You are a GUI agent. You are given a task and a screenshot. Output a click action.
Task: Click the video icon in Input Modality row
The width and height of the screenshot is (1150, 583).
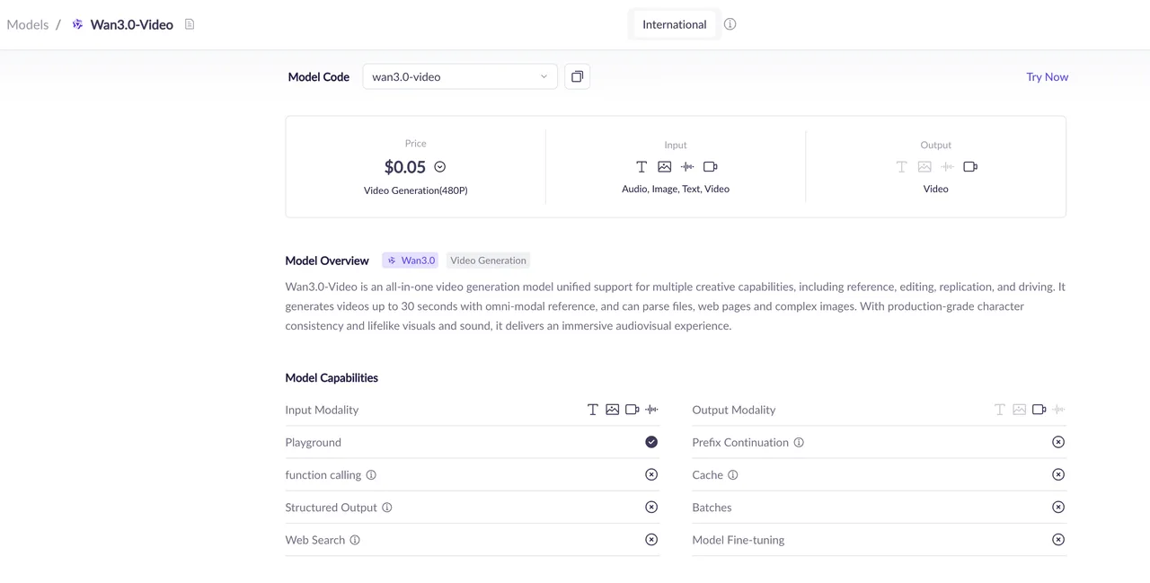(x=632, y=410)
